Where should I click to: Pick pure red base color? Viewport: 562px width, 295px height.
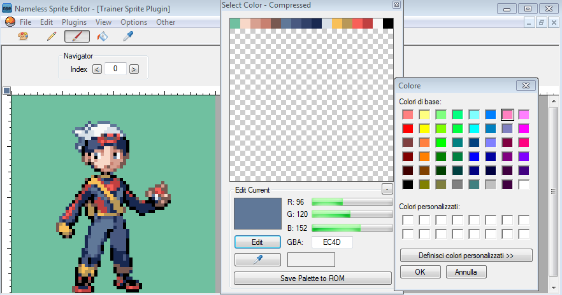408,128
